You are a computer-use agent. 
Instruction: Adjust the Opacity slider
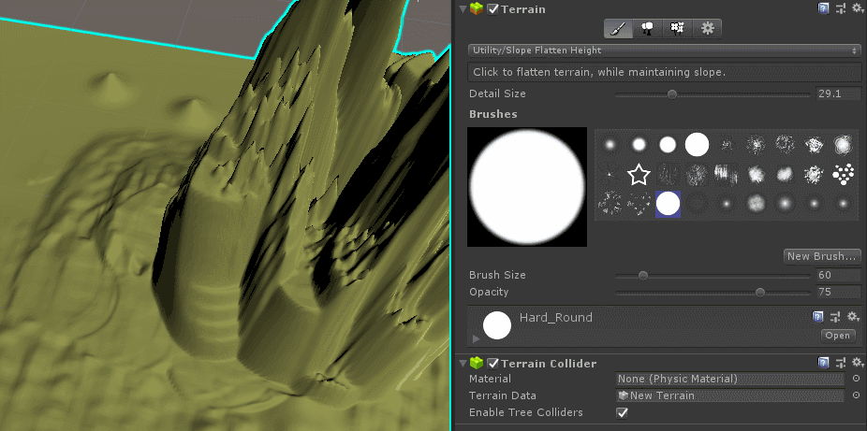pos(713,292)
